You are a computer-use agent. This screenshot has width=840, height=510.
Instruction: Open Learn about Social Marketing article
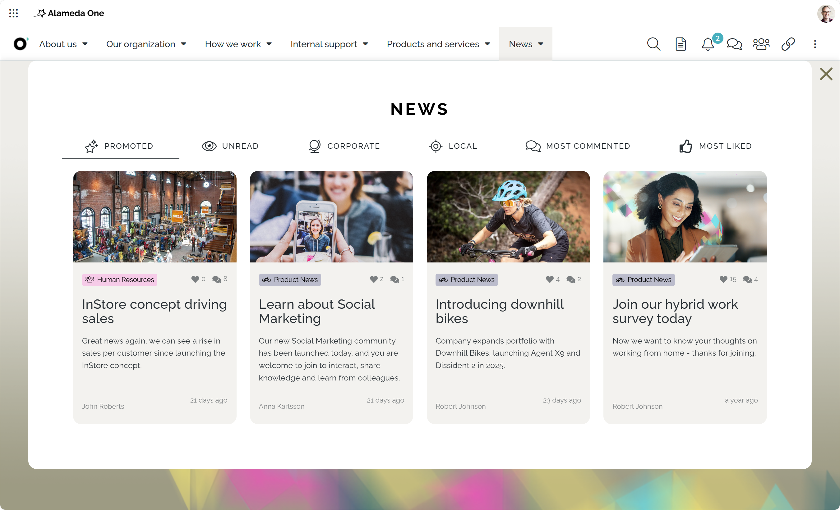tap(317, 312)
